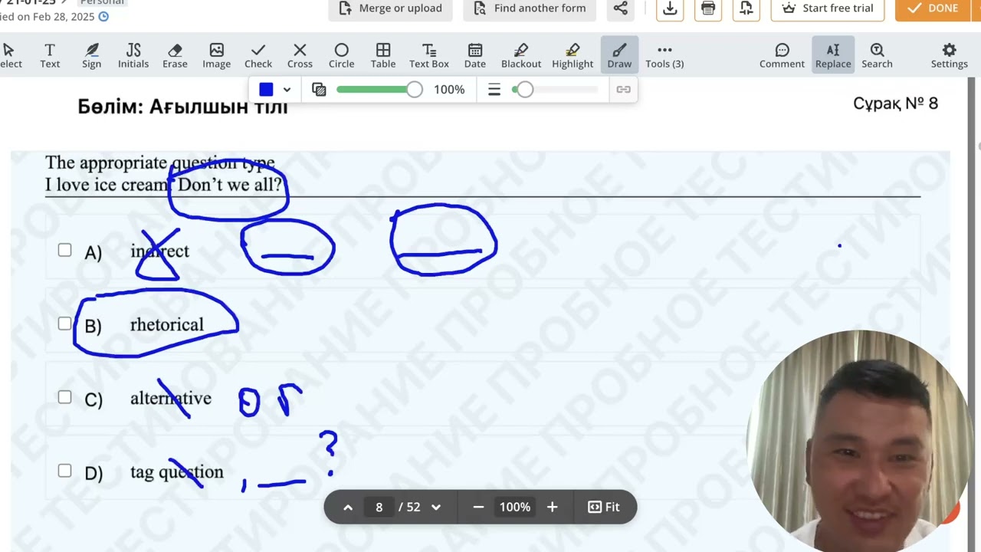
Task: Choose the Sign tool
Action: 92,56
